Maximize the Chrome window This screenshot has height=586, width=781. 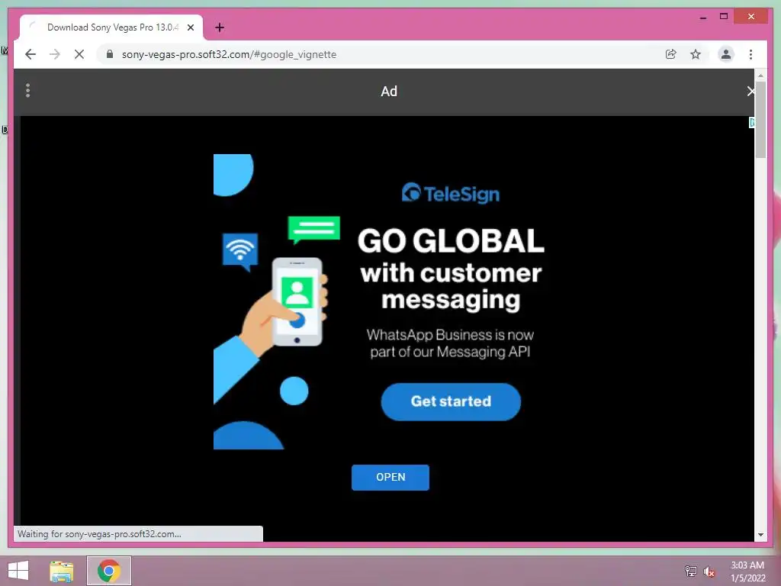724,17
